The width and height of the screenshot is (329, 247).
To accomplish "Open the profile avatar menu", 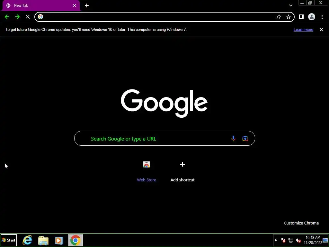I will [x=312, y=17].
